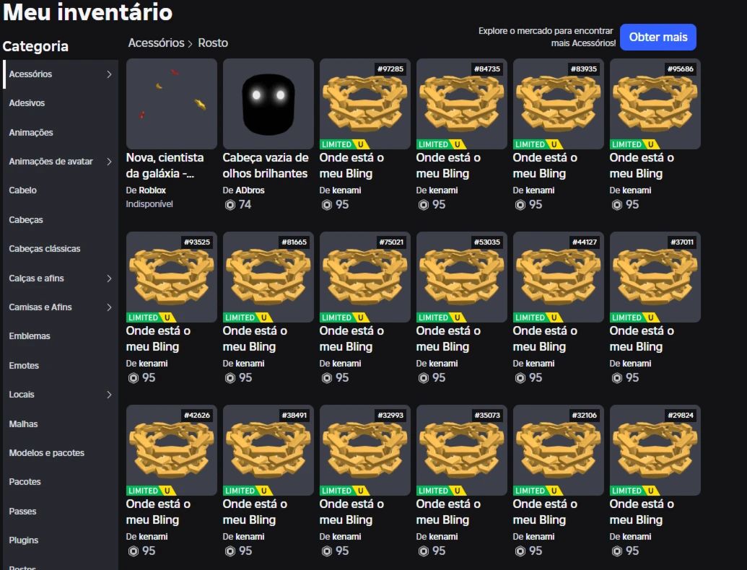747x570 pixels.
Task: Click the LIMITED U badge on item #75021
Action: point(344,317)
